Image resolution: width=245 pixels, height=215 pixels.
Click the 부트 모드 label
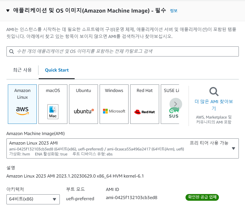point(75,189)
